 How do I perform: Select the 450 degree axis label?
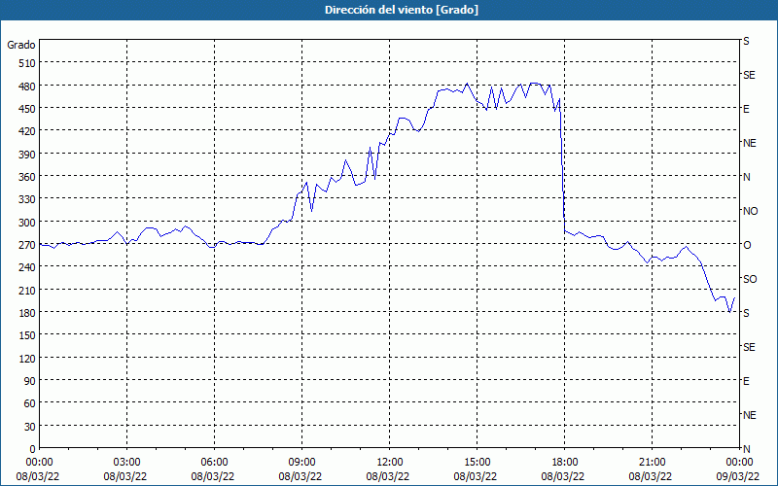pyautogui.click(x=27, y=109)
